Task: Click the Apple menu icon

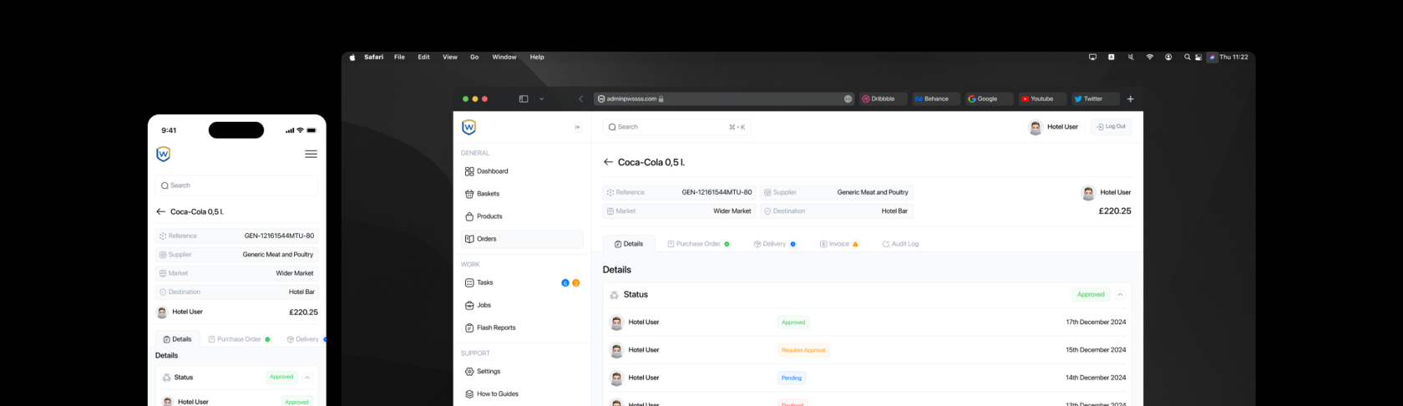Action: (352, 57)
